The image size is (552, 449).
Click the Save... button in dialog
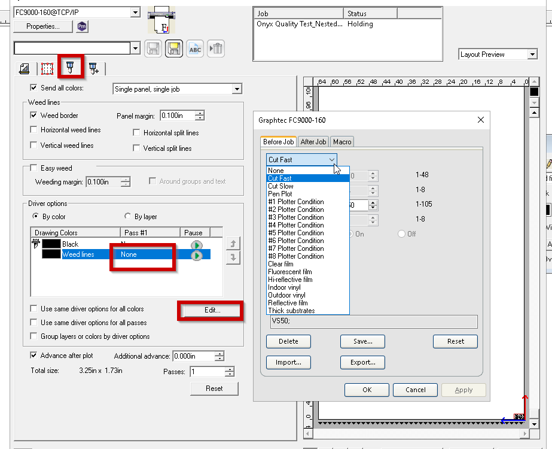click(362, 341)
